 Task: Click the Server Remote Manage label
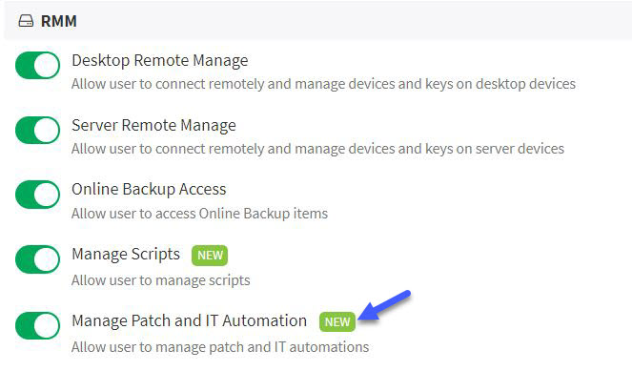[153, 125]
